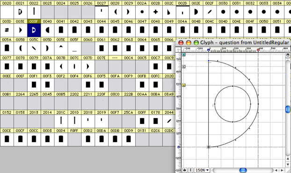Click the blue horizontal scroll thumb
291x173 pixels.
click(243, 170)
